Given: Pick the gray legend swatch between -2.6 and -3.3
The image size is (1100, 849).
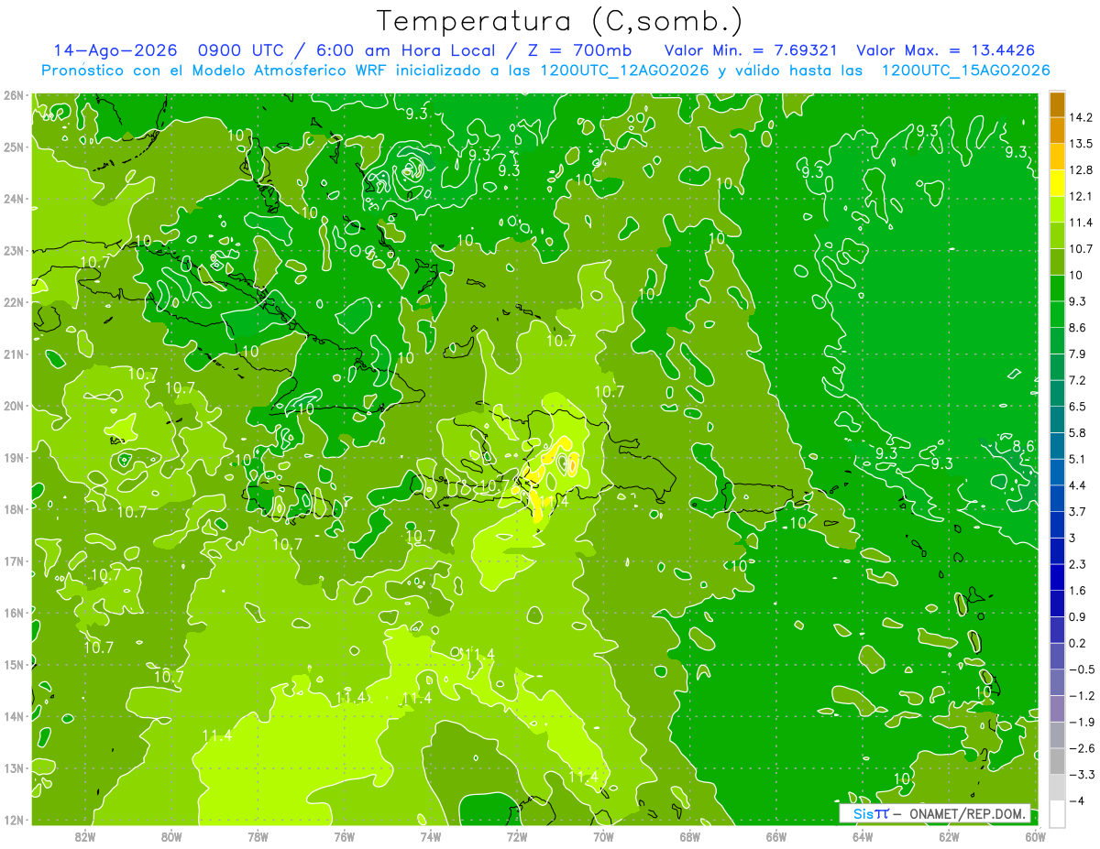Looking at the screenshot, I should pos(1057,761).
